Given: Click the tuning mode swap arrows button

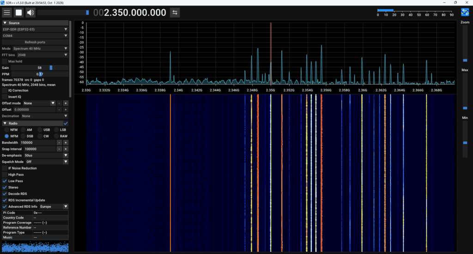Looking at the screenshot, I should (175, 12).
